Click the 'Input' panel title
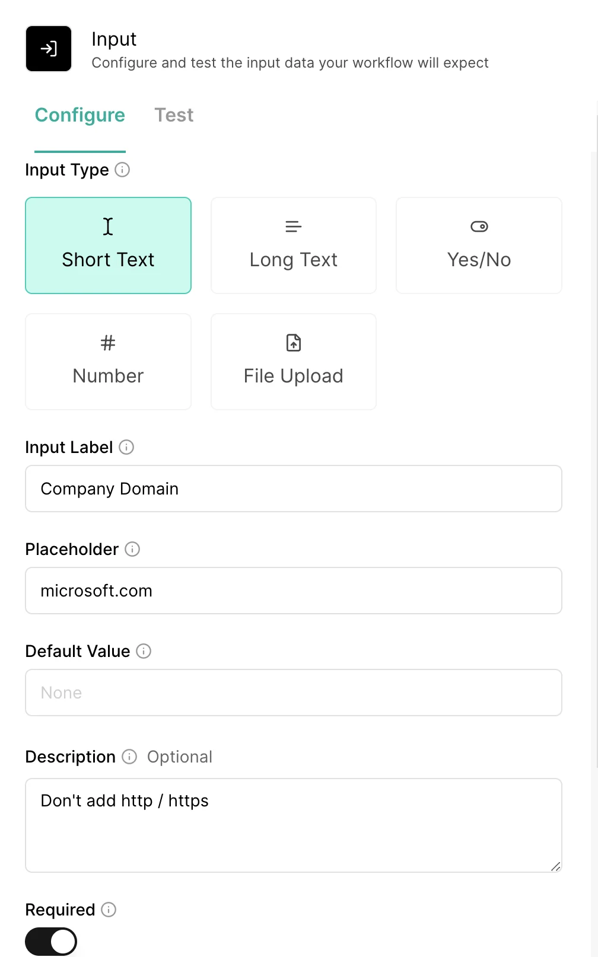598x957 pixels. (x=114, y=39)
